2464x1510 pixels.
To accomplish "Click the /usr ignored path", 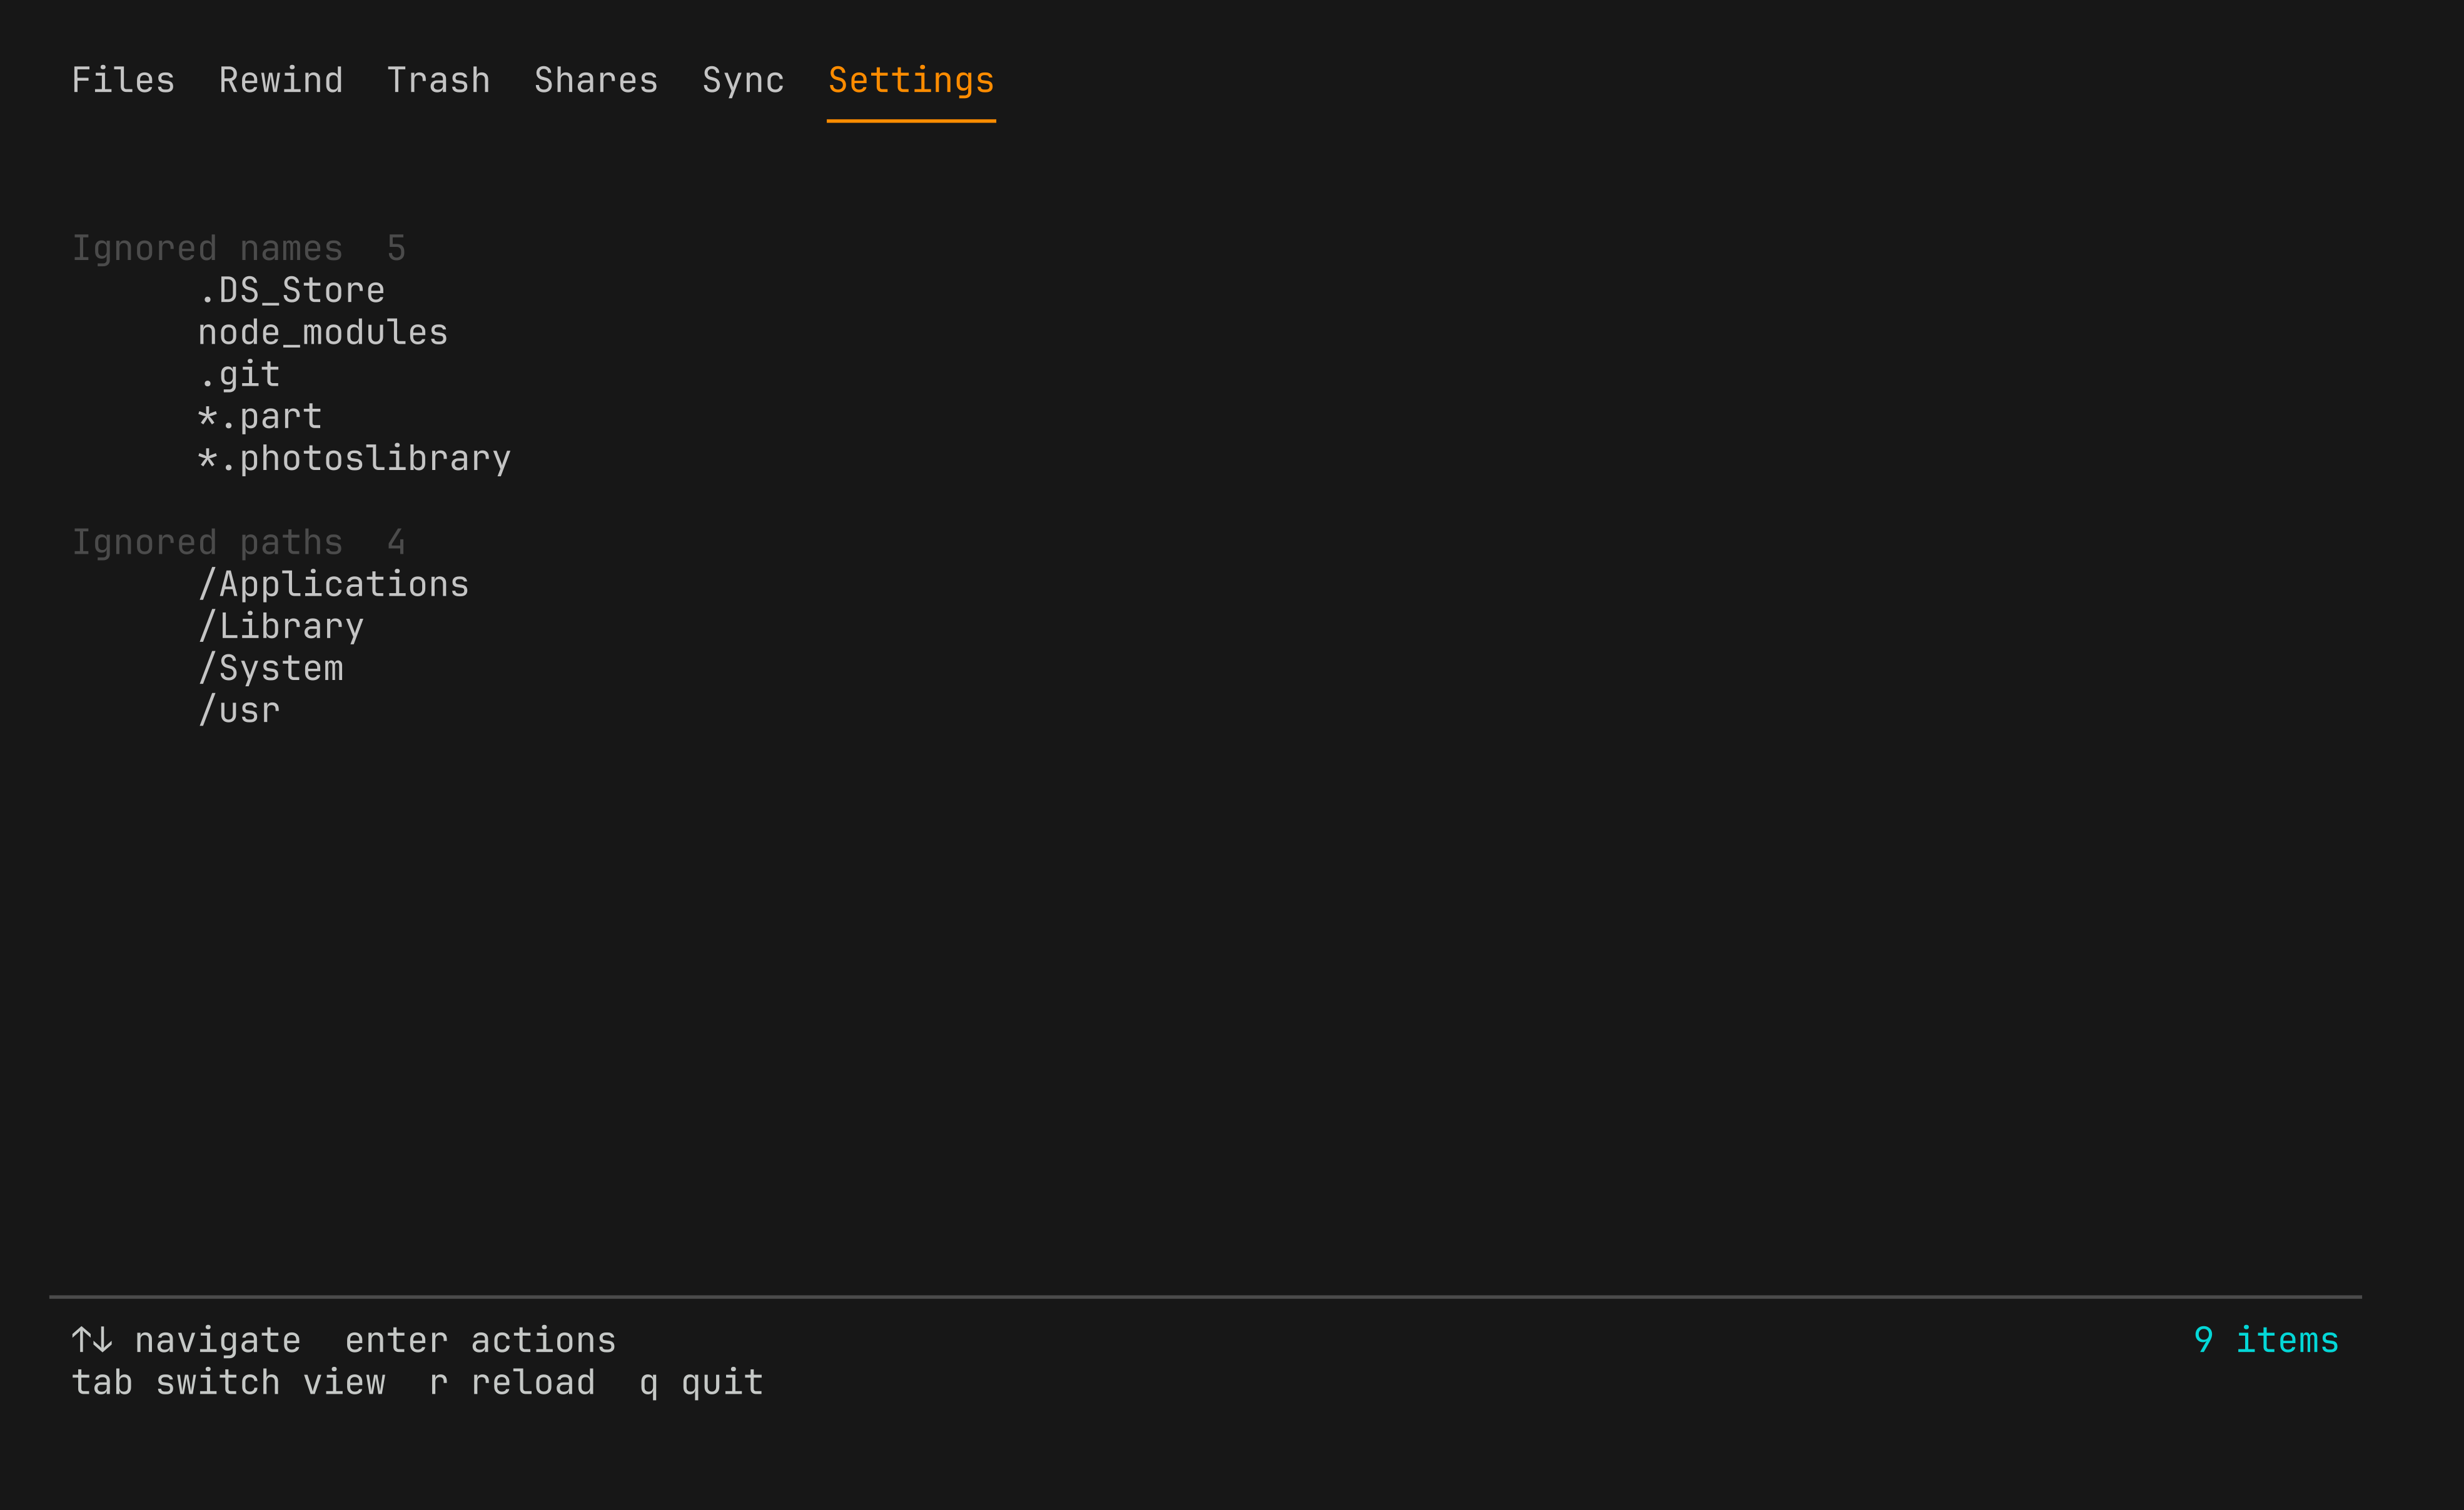I will tap(239, 711).
